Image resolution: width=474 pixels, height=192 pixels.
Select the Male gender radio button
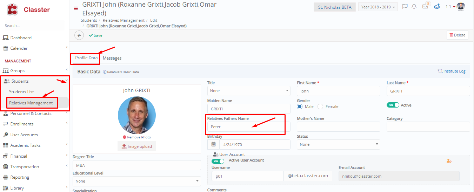(300, 107)
